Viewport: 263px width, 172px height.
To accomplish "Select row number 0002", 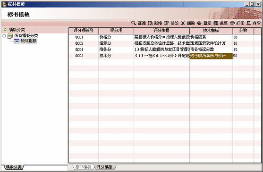I will click(x=79, y=43).
